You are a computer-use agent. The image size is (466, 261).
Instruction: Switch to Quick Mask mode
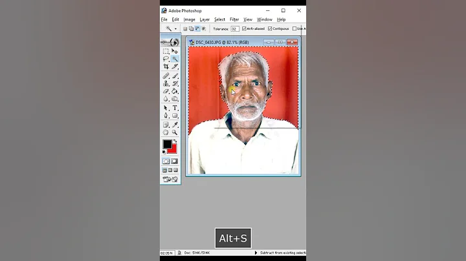pyautogui.click(x=175, y=161)
